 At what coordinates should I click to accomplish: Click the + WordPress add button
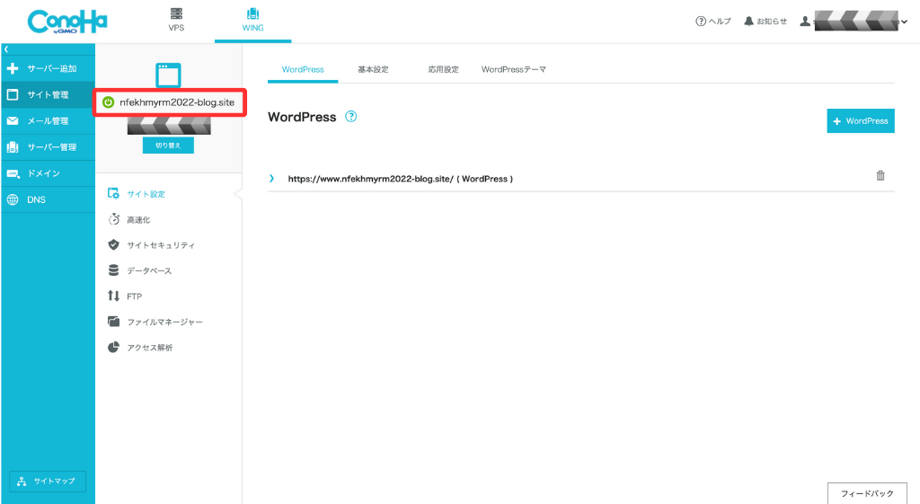pos(861,121)
